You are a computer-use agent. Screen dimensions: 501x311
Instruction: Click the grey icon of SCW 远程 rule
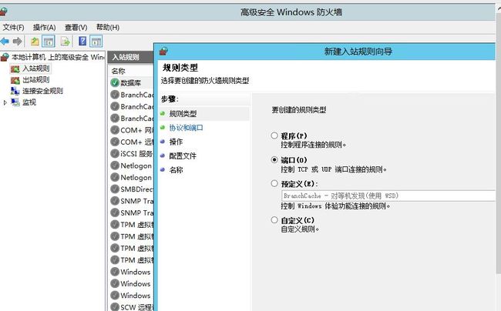[x=115, y=307]
